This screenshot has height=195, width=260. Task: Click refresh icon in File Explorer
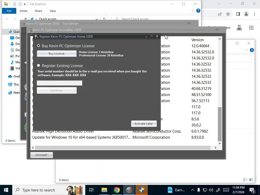click(x=104, y=19)
